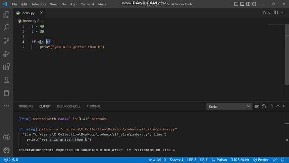Toggle output auto-scroll lock
289x163 pixels.
click(x=264, y=106)
